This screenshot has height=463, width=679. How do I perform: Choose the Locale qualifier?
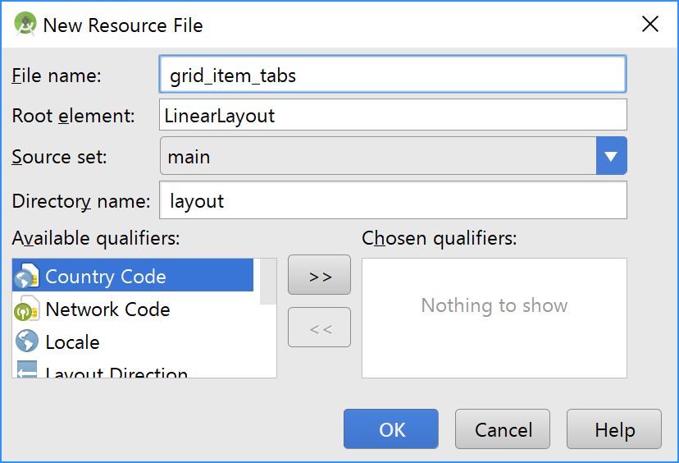(x=72, y=342)
